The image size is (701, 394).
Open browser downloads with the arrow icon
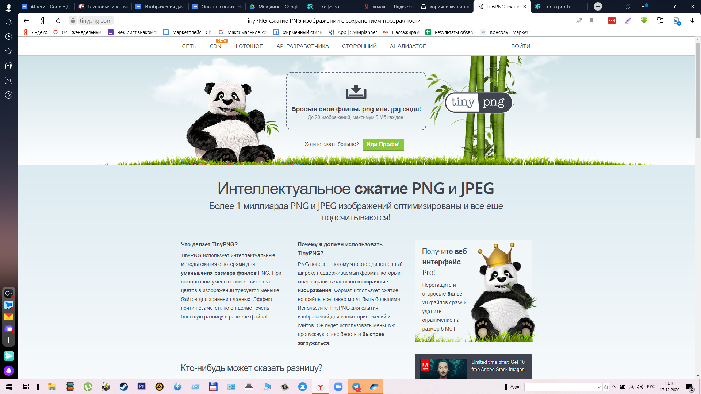pyautogui.click(x=692, y=21)
